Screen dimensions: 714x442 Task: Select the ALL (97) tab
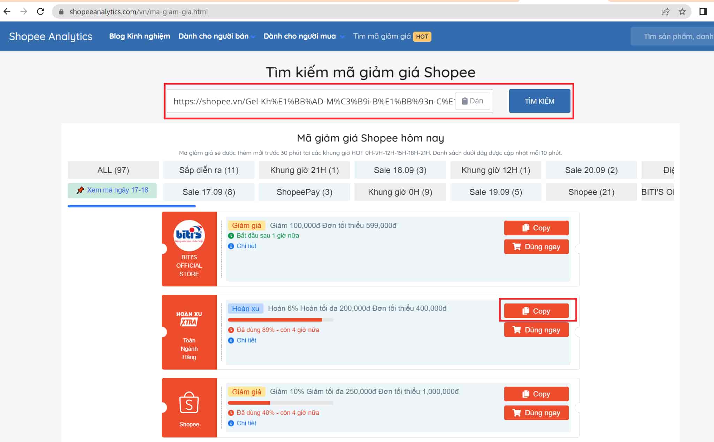click(113, 170)
